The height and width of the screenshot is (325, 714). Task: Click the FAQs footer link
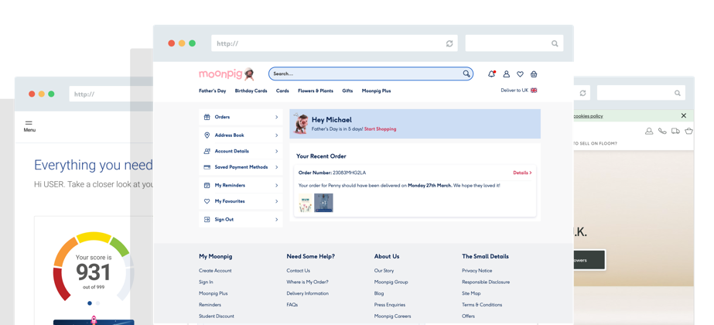point(292,305)
